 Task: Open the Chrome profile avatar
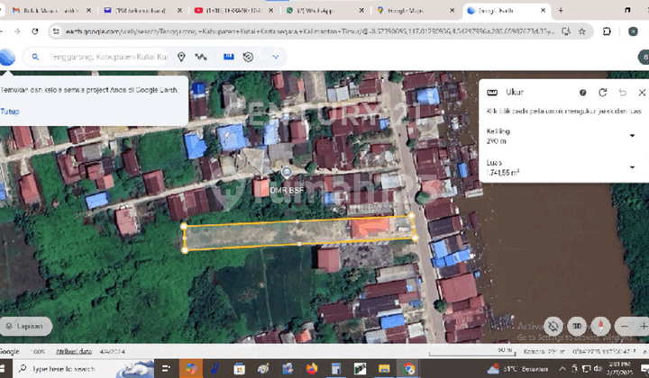click(x=633, y=31)
